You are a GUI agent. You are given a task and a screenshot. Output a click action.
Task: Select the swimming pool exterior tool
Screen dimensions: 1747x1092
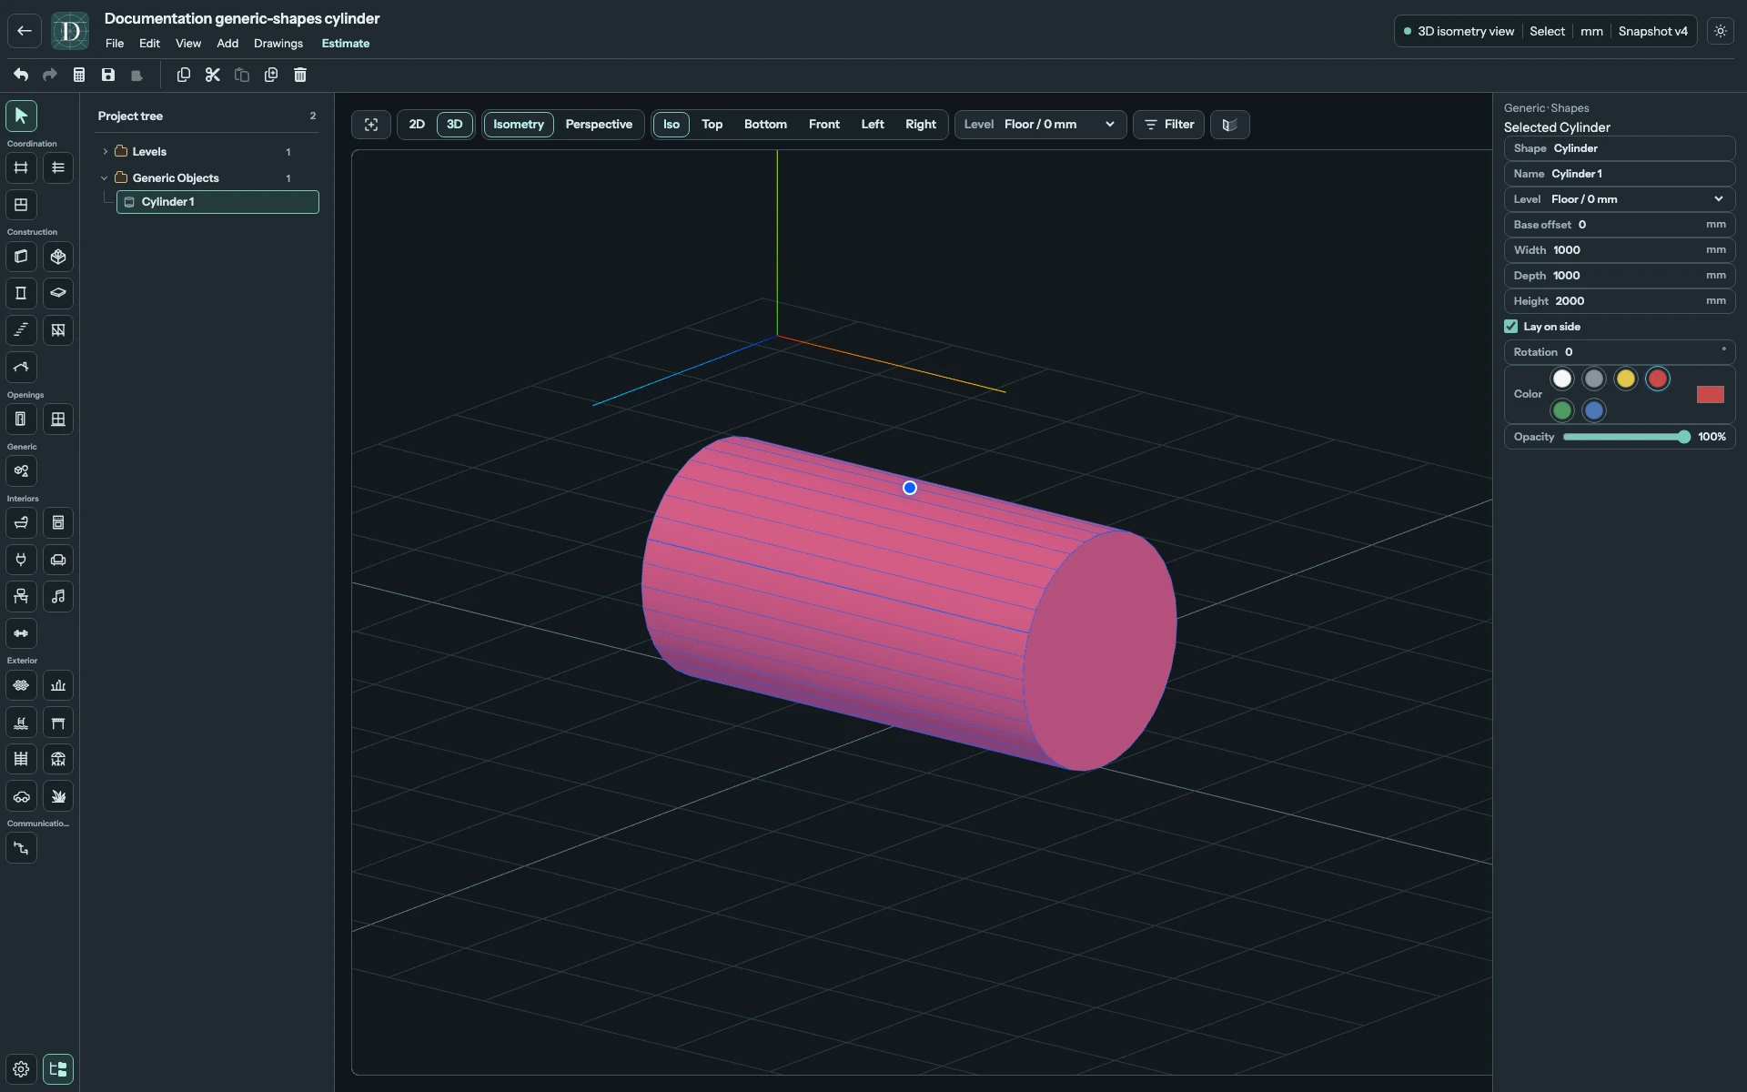point(21,723)
